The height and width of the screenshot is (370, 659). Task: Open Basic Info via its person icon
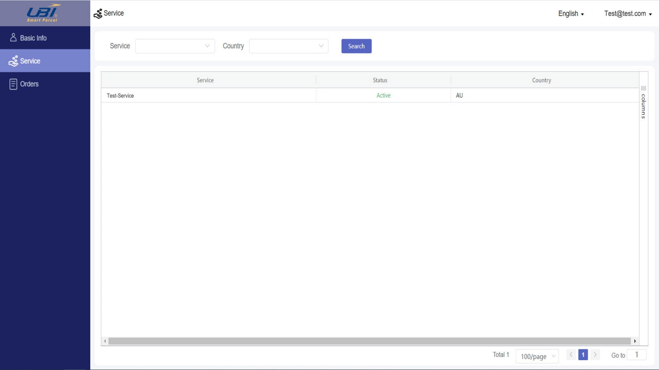[13, 37]
